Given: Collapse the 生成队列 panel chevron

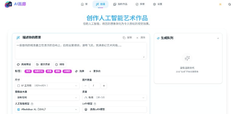Looking at the screenshot, I should pyautogui.click(x=218, y=38).
